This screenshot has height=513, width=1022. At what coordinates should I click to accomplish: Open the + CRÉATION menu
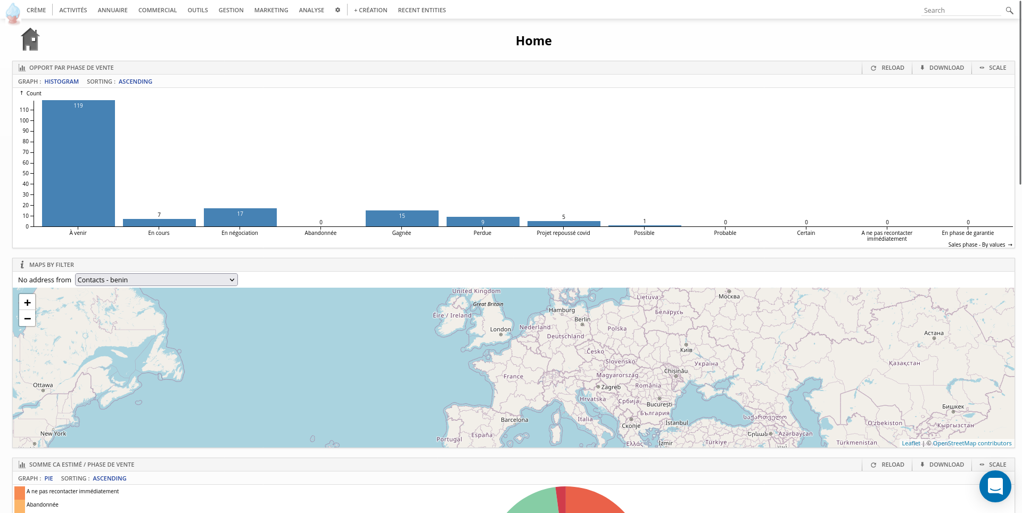tap(370, 10)
